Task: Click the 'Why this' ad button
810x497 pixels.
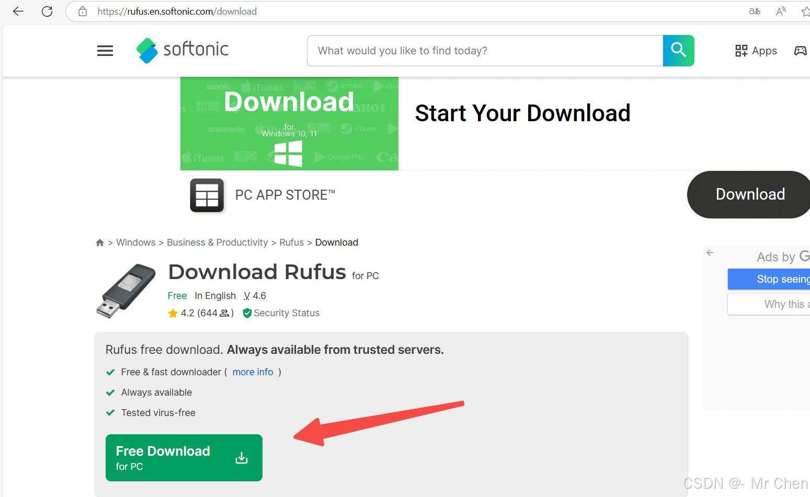Action: 769,304
